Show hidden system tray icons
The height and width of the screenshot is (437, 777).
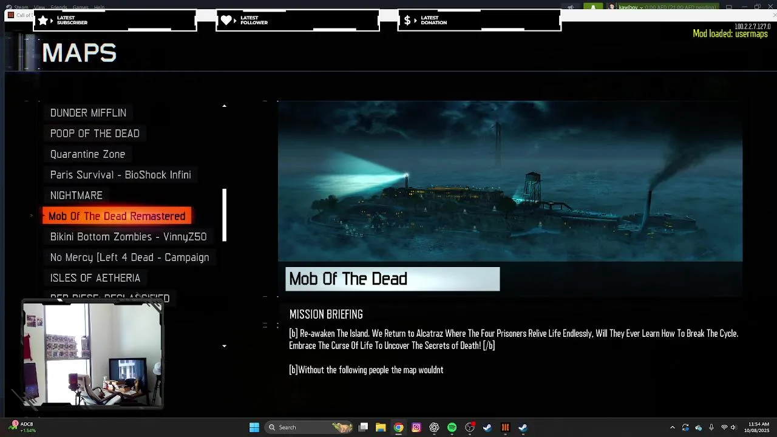[672, 427]
